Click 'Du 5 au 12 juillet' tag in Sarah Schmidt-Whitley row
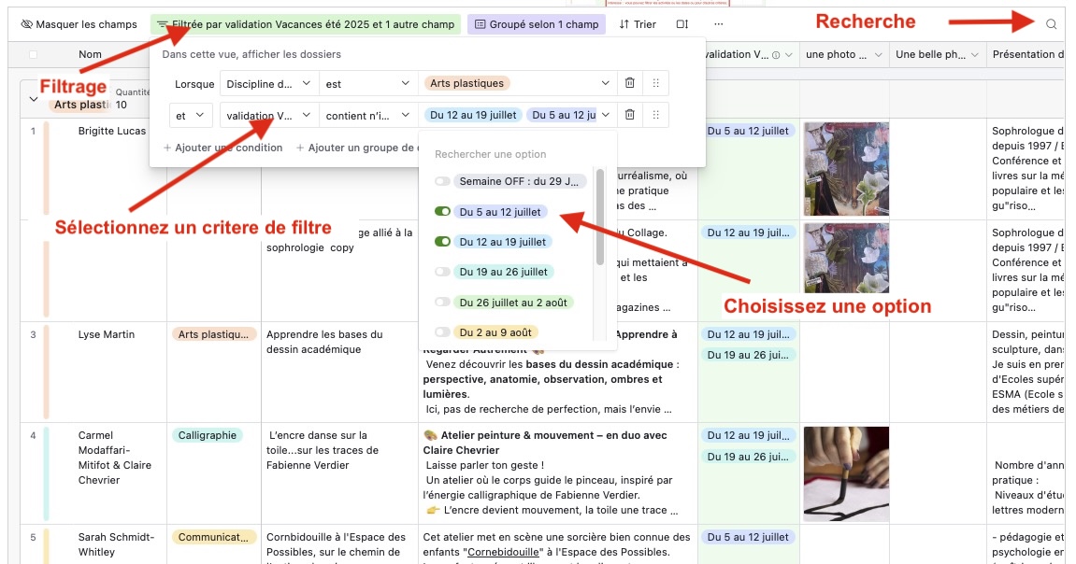The image size is (1076, 564). tap(748, 537)
